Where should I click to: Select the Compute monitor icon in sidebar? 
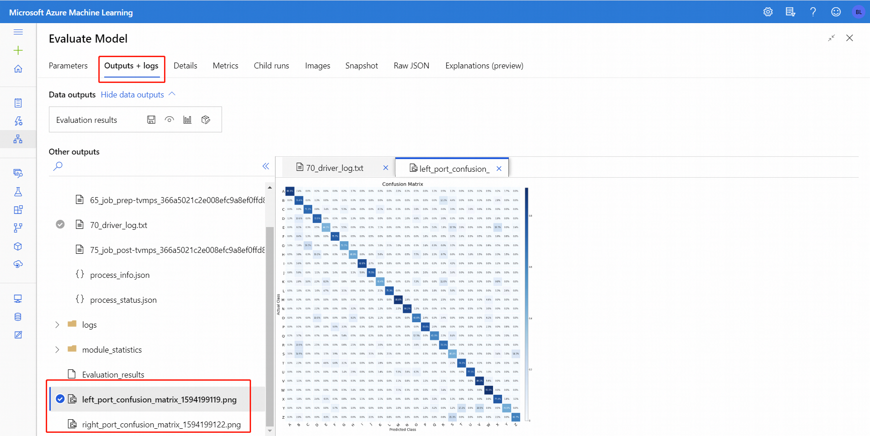click(x=18, y=298)
